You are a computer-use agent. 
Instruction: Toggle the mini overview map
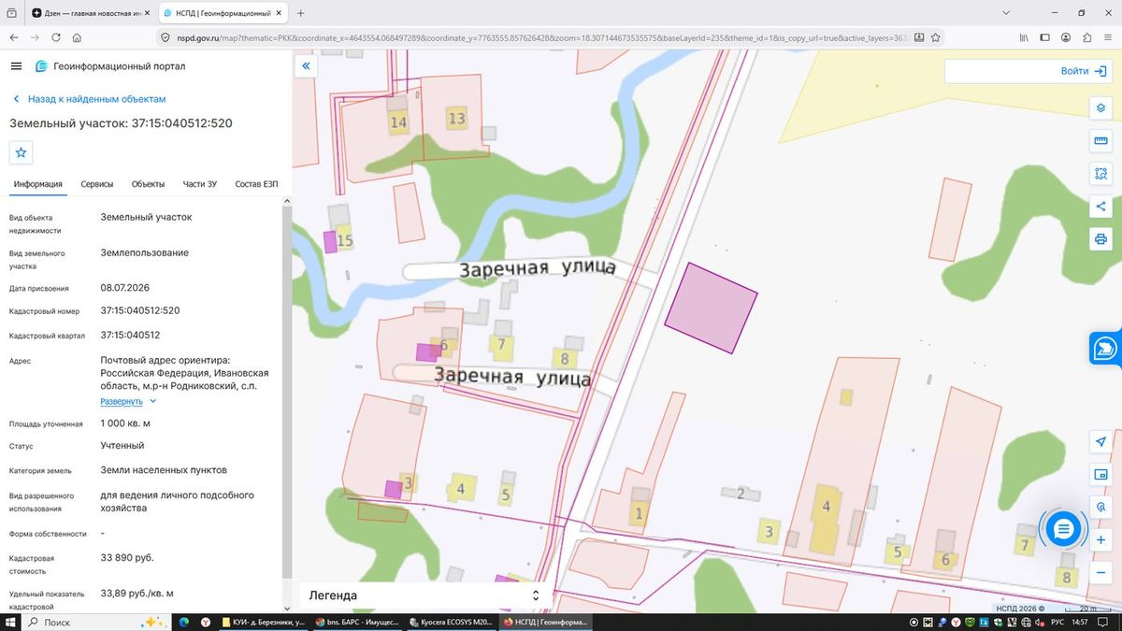[x=1100, y=474]
